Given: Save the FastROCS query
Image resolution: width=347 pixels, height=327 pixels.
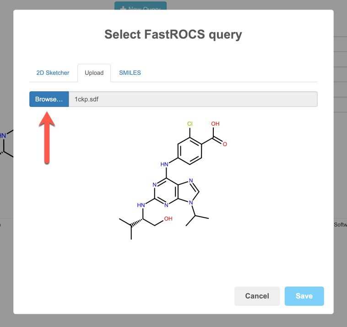Looking at the screenshot, I should click(x=304, y=296).
